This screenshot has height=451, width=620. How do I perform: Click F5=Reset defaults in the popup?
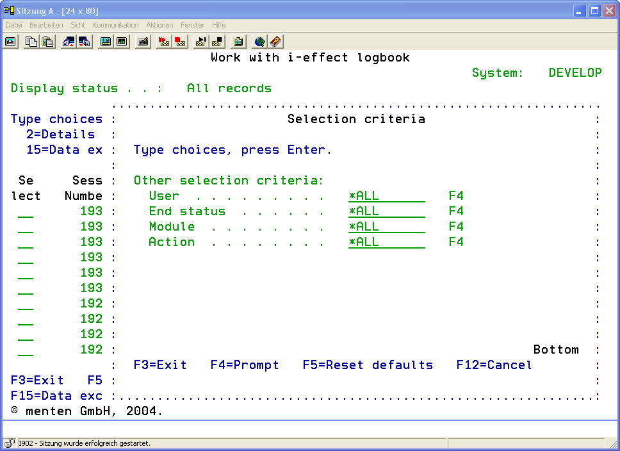(368, 365)
